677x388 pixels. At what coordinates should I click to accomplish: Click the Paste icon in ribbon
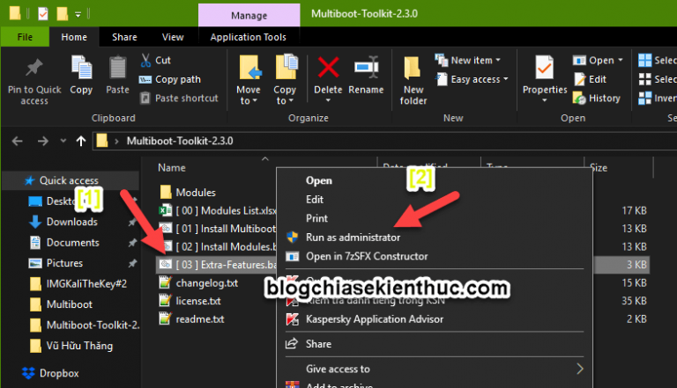117,70
